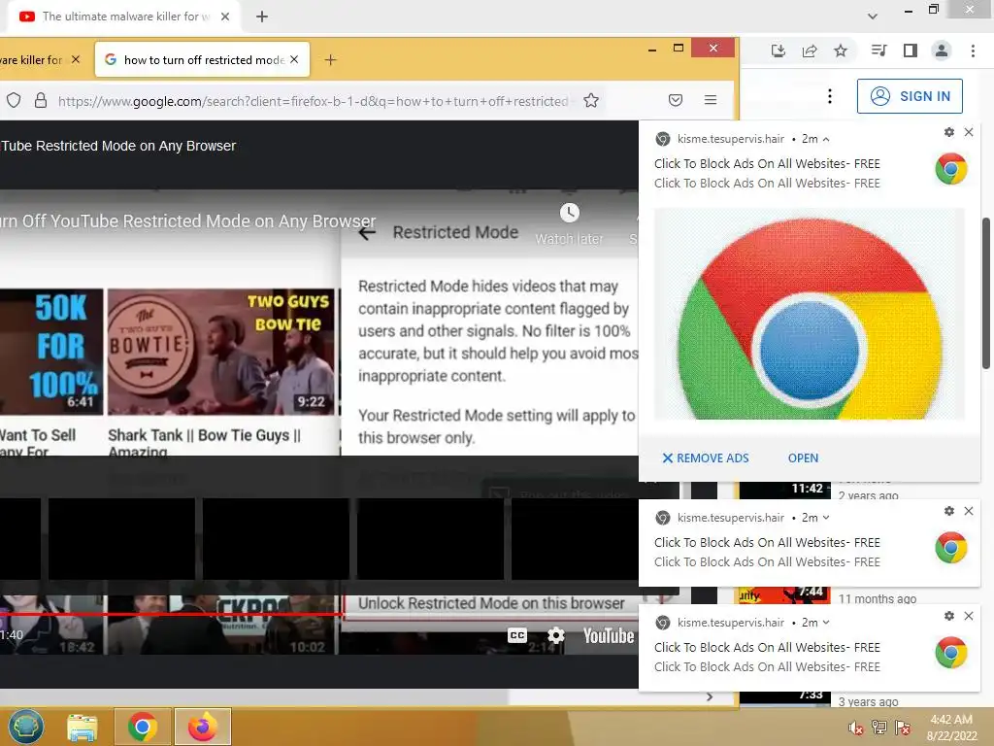This screenshot has height=746, width=994.
Task: Open the Windows Start button
Action: tap(26, 727)
